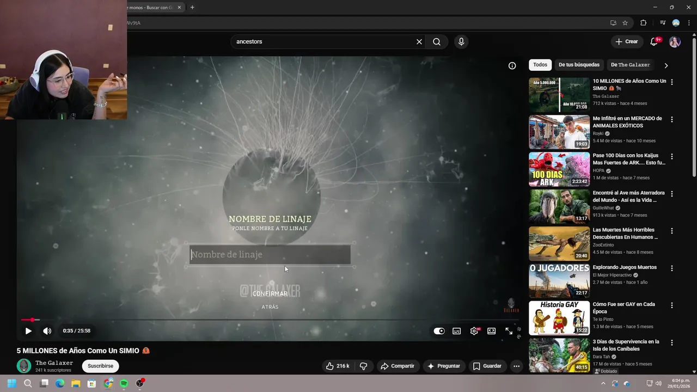Open the player settings gear
Viewport: 697px width, 392px height.
[x=474, y=331]
